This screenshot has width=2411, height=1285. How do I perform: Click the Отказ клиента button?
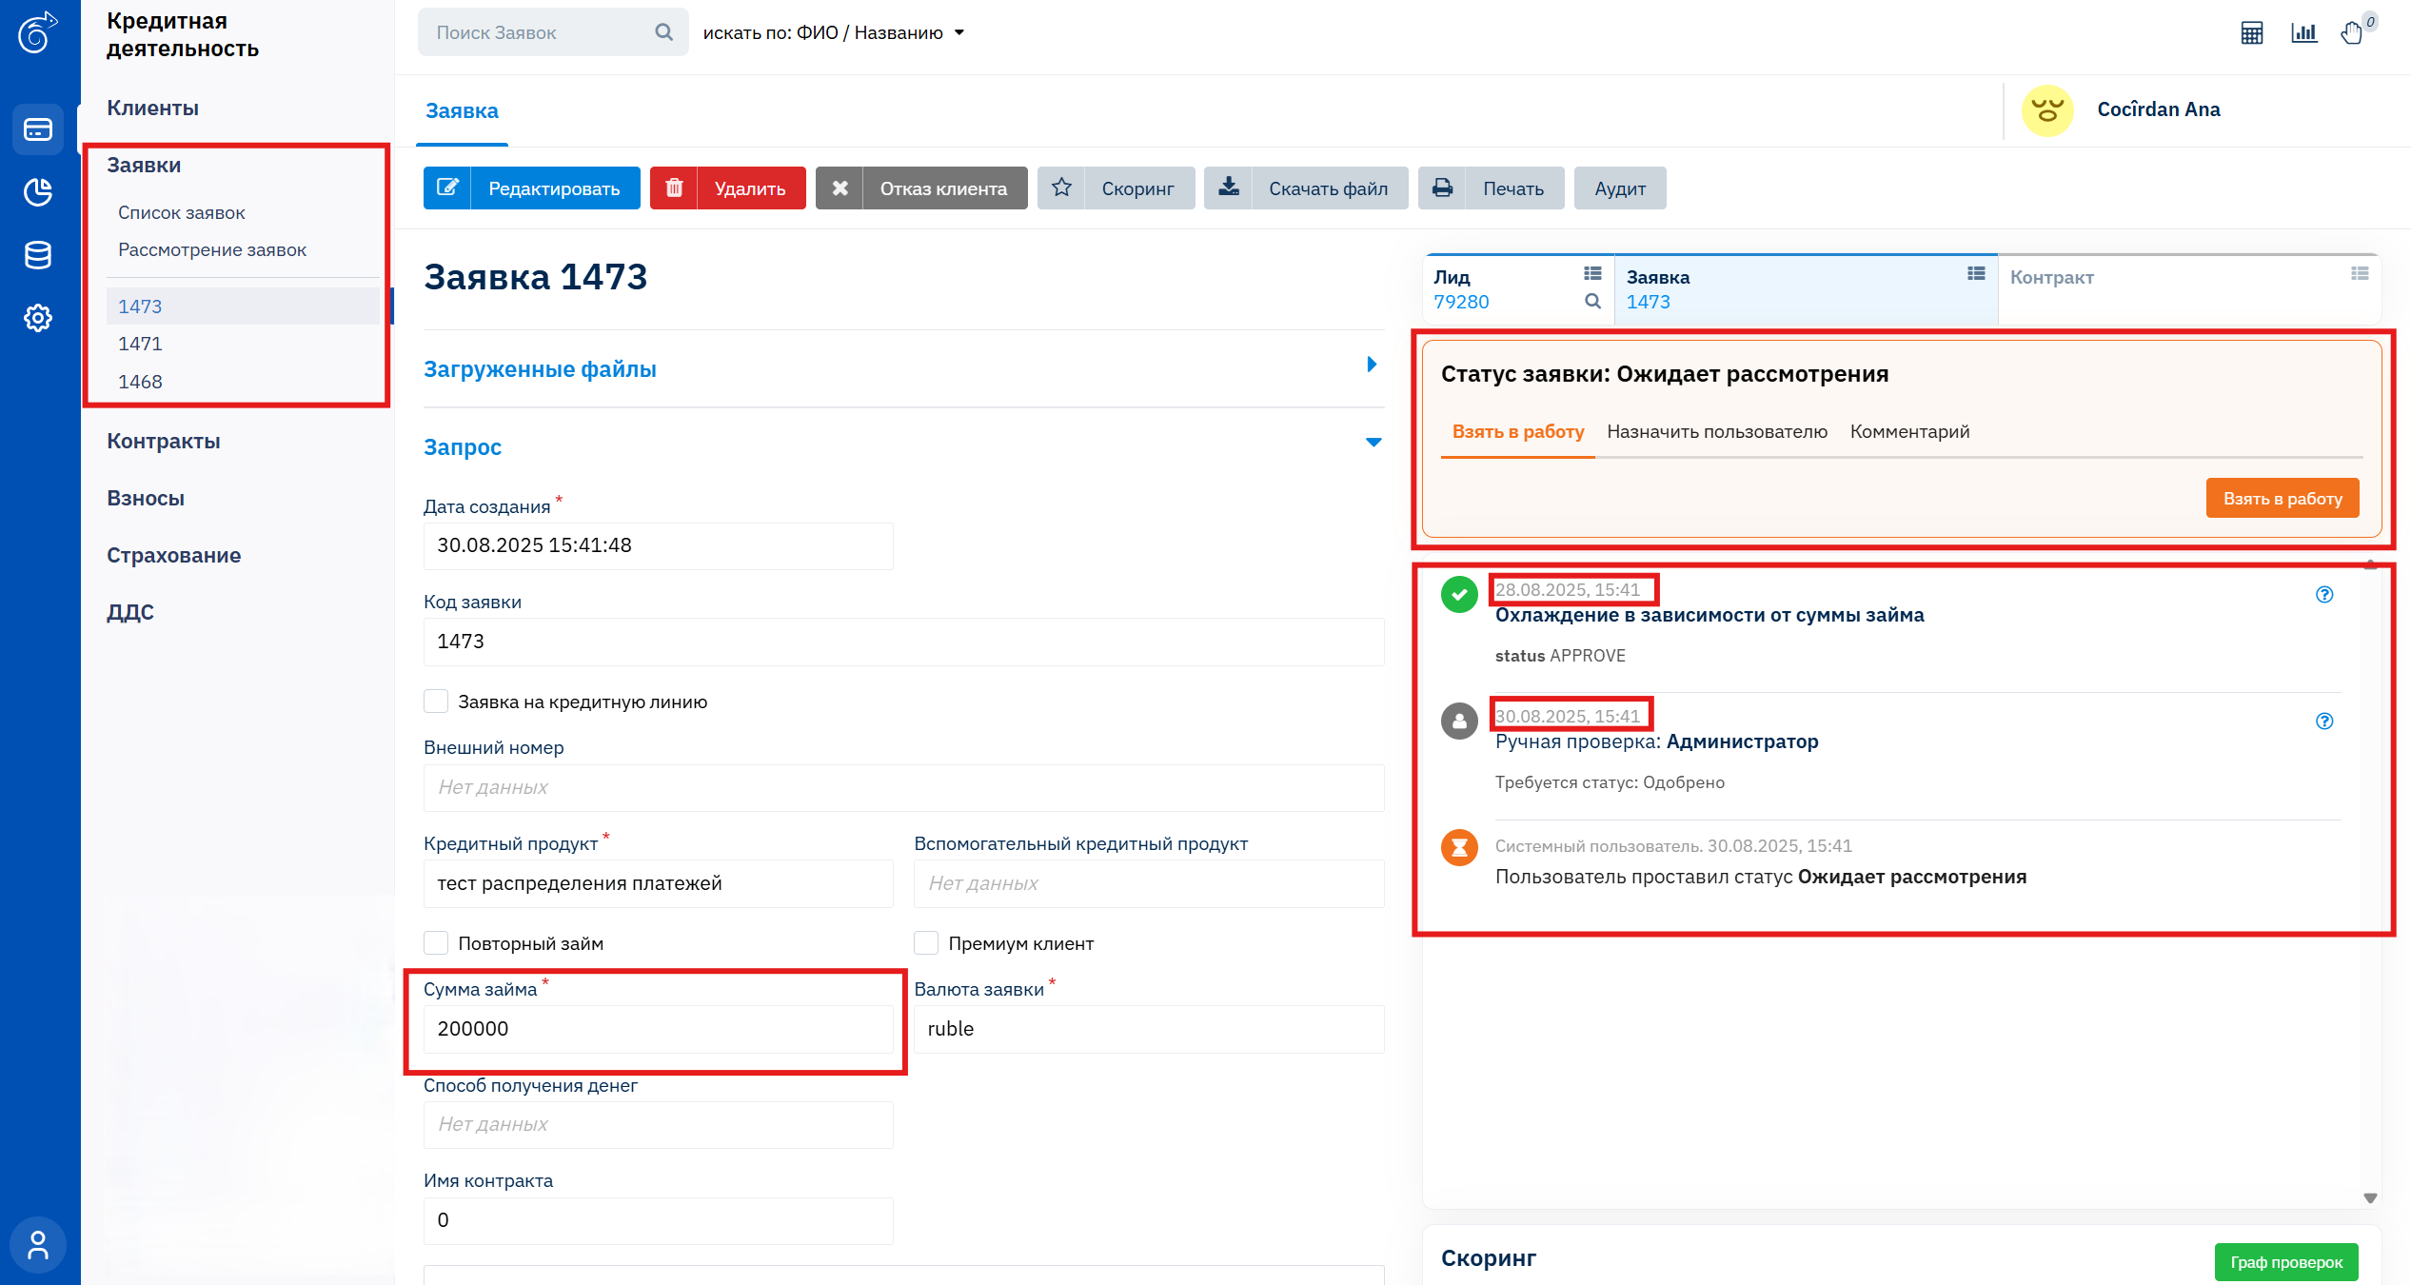[x=921, y=188]
